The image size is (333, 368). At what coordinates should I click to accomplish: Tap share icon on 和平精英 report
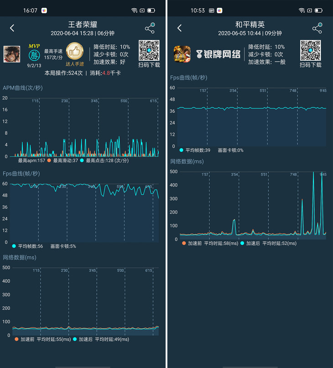point(317,28)
